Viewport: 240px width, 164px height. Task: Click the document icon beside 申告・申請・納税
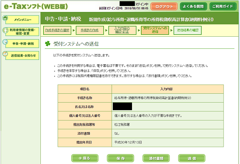point(5,42)
